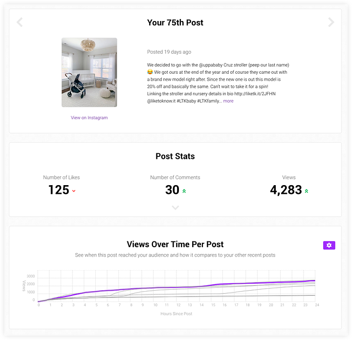Click the laughing emoji in the caption

[x=150, y=72]
